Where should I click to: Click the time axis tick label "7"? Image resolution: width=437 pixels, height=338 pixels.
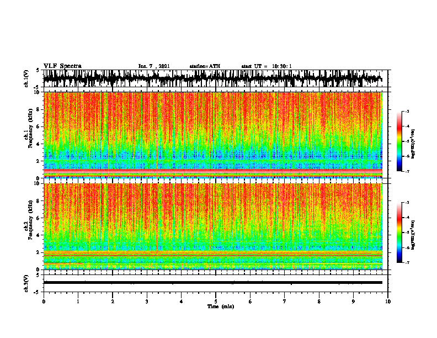click(x=285, y=302)
